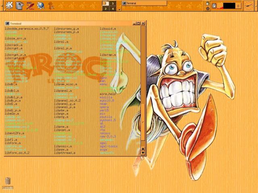Click libdb1_p.a entry
This screenshot has height=193, width=258.
[13, 97]
